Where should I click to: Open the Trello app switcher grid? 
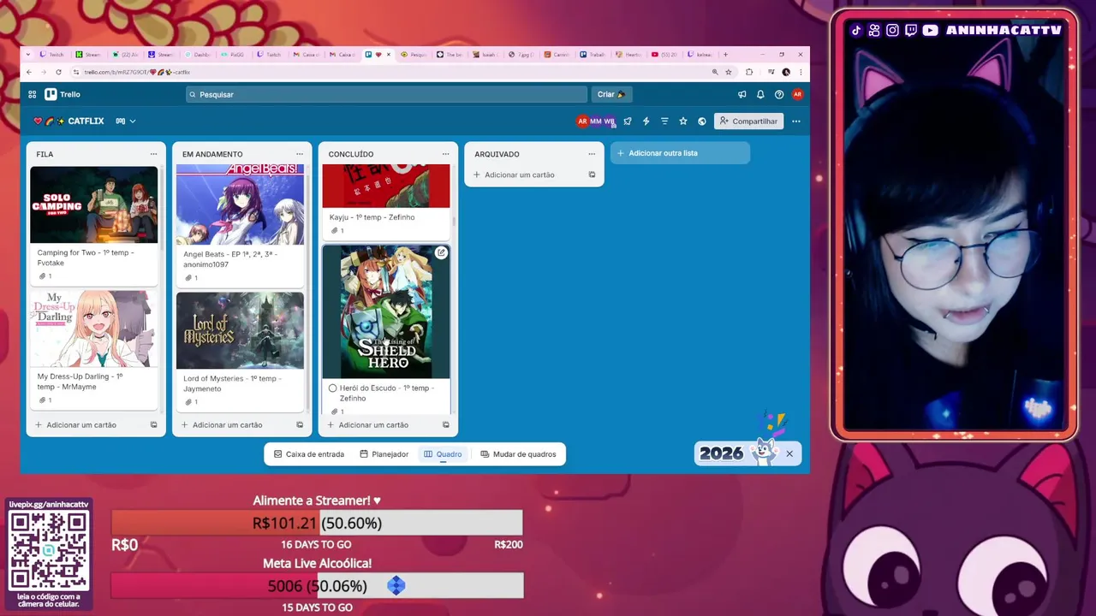32,94
